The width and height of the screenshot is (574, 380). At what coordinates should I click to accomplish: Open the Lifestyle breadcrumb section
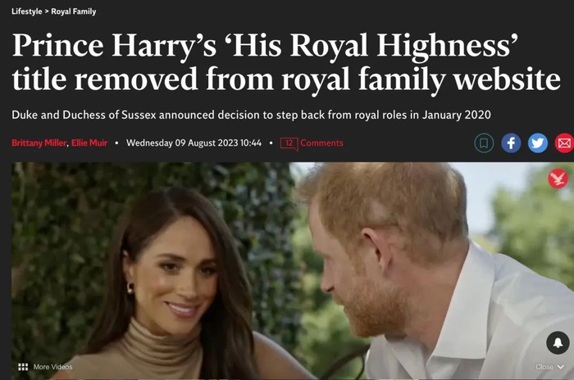(x=27, y=11)
